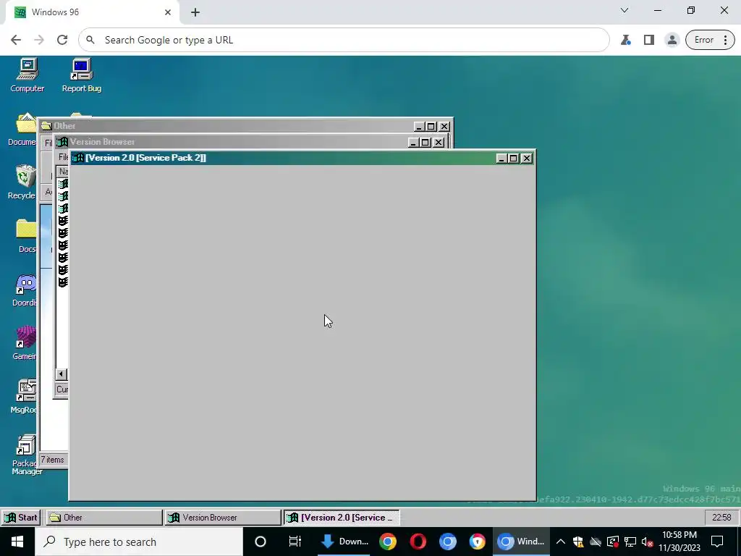
Task: Open the browser profile avatar
Action: pyautogui.click(x=672, y=40)
